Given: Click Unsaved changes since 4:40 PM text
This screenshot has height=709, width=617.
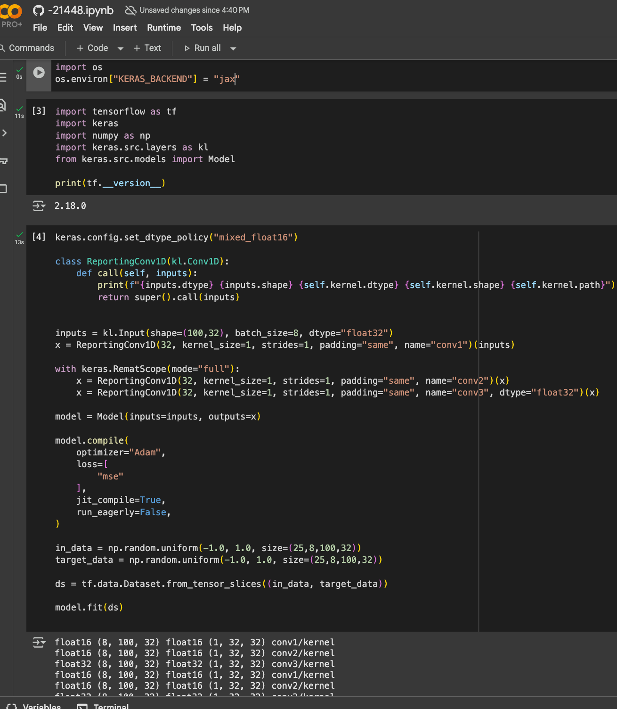Looking at the screenshot, I should tap(195, 10).
